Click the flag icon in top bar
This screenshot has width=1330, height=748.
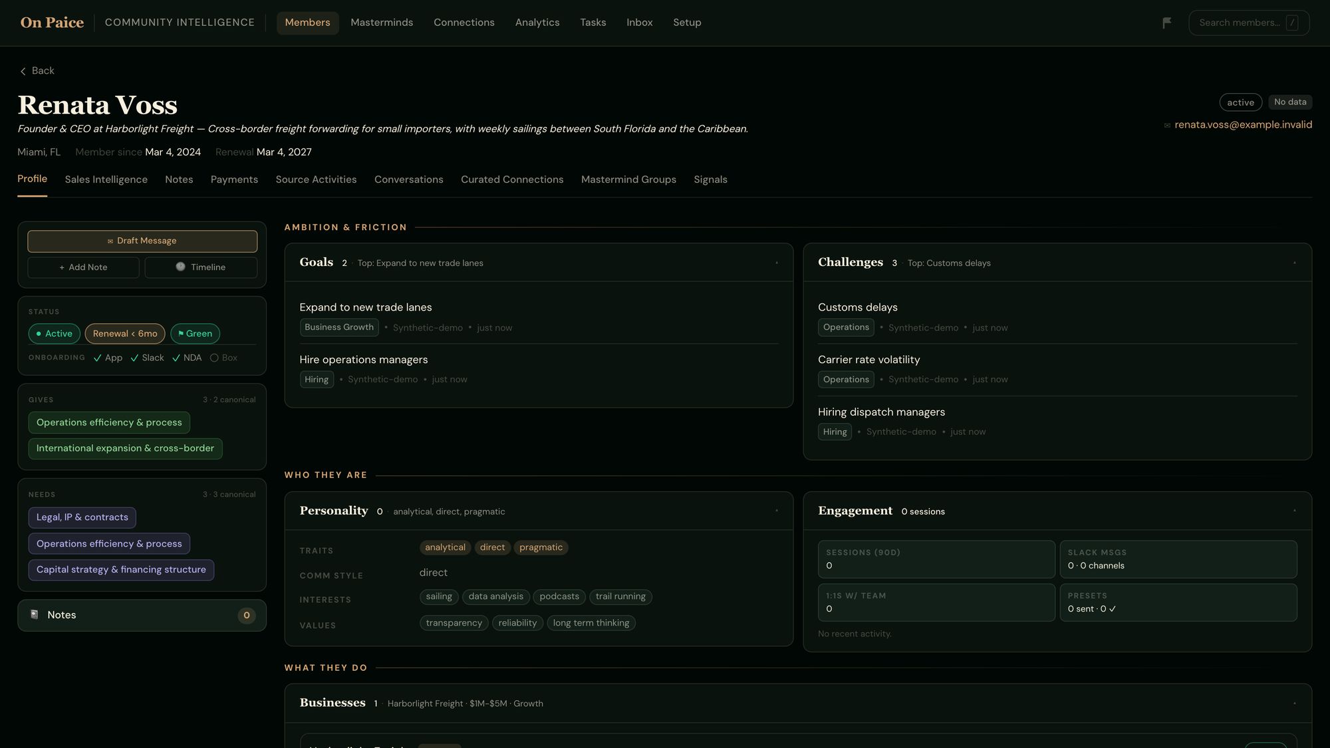[1166, 23]
